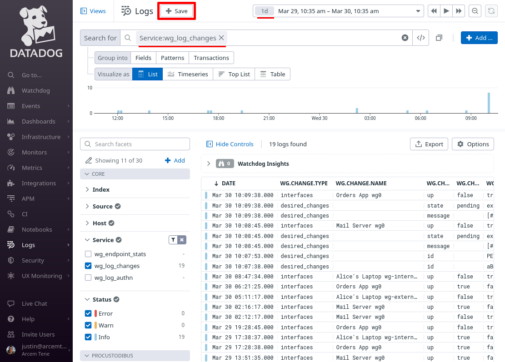
Task: Group into Fields
Action: (x=143, y=58)
